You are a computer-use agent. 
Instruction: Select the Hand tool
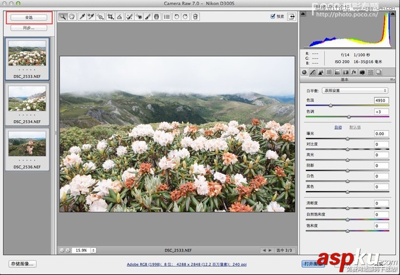[x=72, y=17]
